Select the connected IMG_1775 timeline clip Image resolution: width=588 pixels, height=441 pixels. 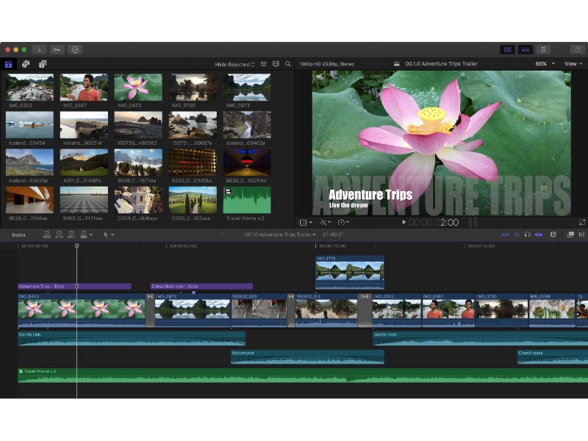[x=350, y=273]
